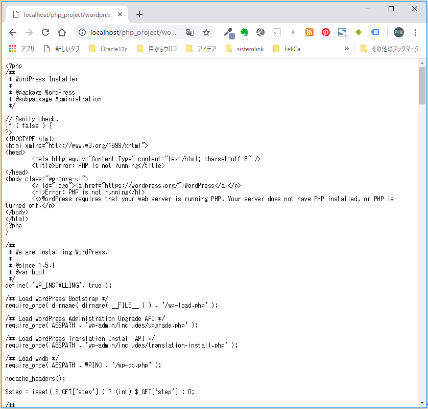Click the text "if ( false ) {"
The height and width of the screenshot is (409, 428).
click(x=29, y=125)
